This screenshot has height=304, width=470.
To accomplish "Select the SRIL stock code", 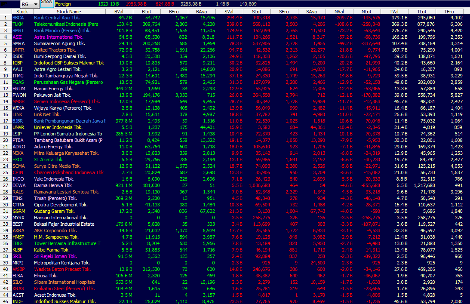I will pos(17,256).
